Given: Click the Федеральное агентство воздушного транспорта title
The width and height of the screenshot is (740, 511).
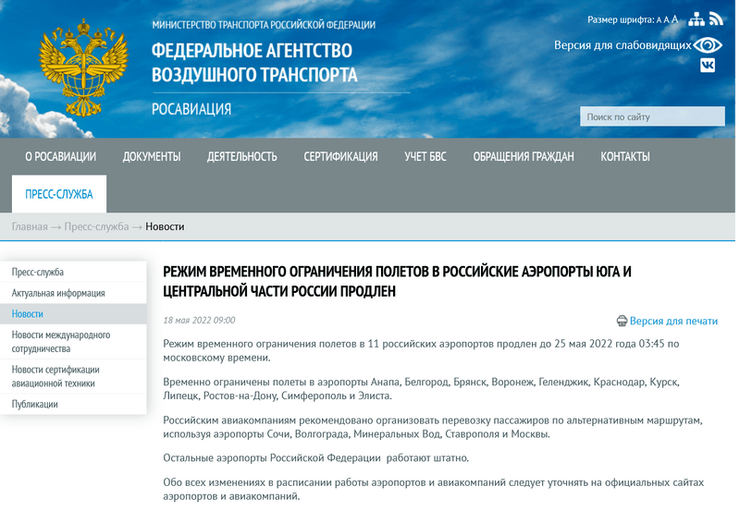Looking at the screenshot, I should (x=254, y=63).
